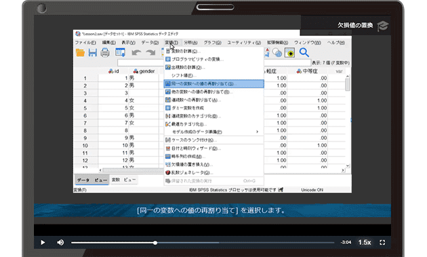Open the 分析(A) menu
This screenshot has width=427, height=257.
tap(190, 43)
